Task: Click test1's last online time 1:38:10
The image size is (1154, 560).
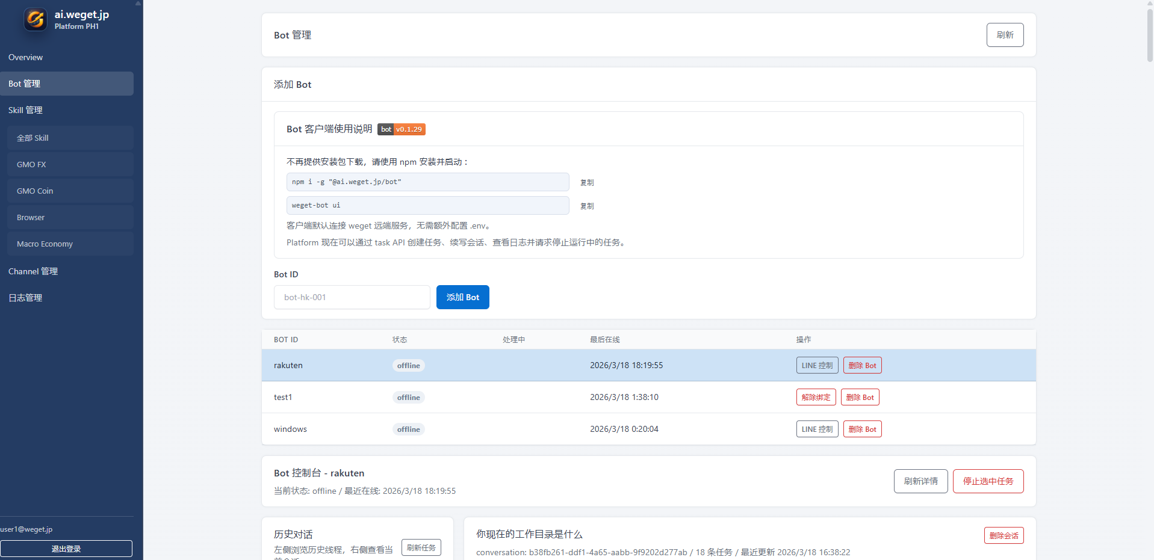Action: 624,397
